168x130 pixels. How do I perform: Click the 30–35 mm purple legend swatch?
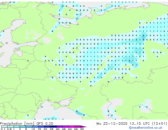[x=59, y=127]
